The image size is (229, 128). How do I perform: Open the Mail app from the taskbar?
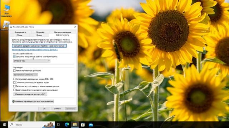click(91, 124)
